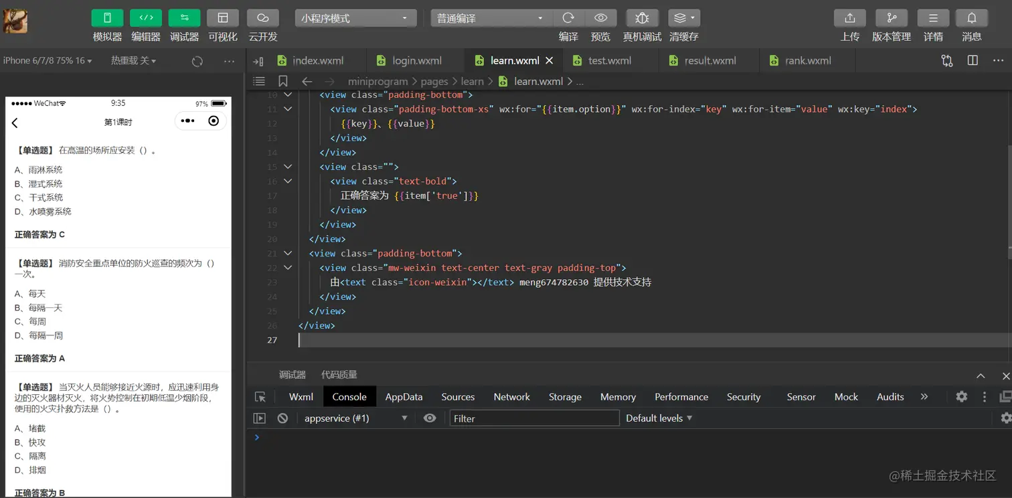
Task: Toggle the console sidebar
Action: 260,418
